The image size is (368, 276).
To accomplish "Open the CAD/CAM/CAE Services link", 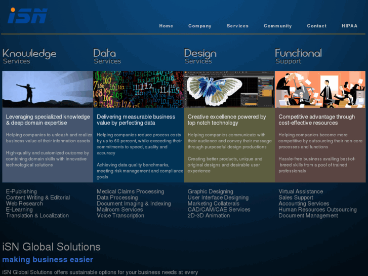I will tap(219, 210).
